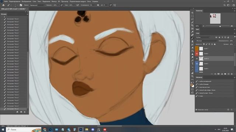Select the History Brush tool
This screenshot has height=132, width=236.
click(x=192, y=44)
